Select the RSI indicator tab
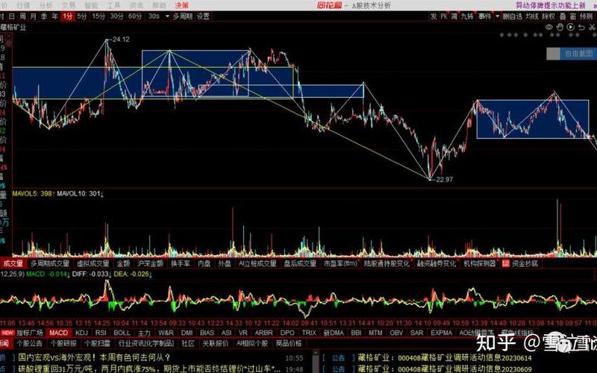The height and width of the screenshot is (373, 597). pyautogui.click(x=101, y=333)
